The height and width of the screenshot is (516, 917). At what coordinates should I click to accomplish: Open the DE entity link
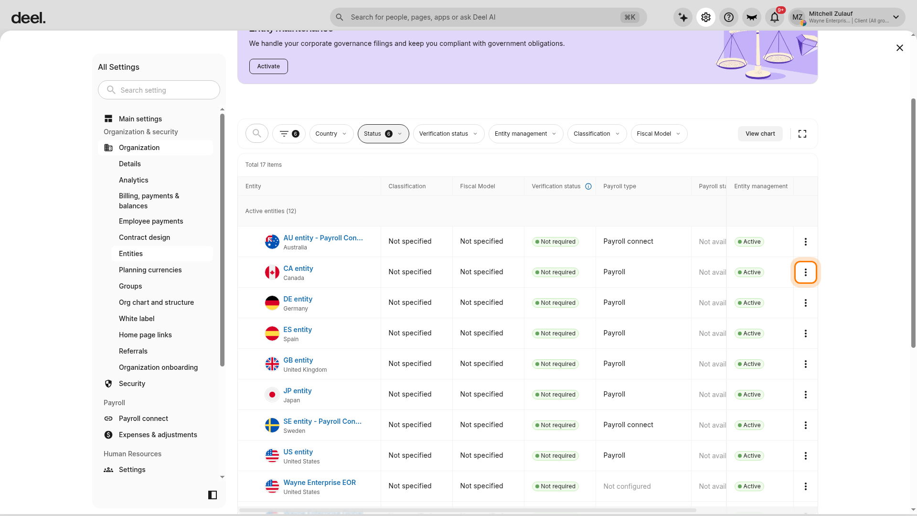coord(298,299)
